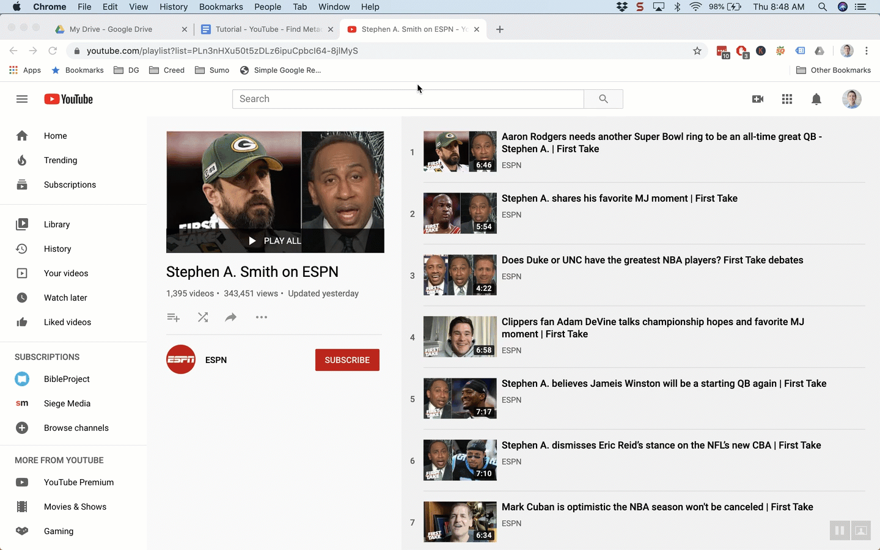Pause using the bottom-right pause button
The image size is (880, 550).
840,530
